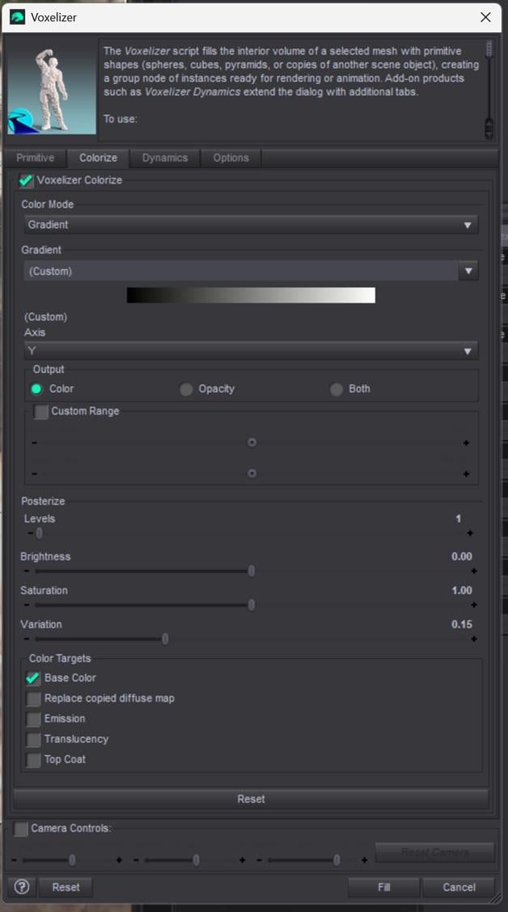This screenshot has width=508, height=912.
Task: Enable the Camera Controls checkbox
Action: pos(20,829)
